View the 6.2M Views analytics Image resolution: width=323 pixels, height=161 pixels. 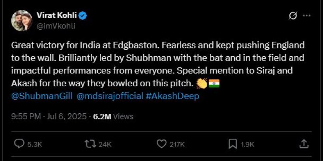point(113,116)
